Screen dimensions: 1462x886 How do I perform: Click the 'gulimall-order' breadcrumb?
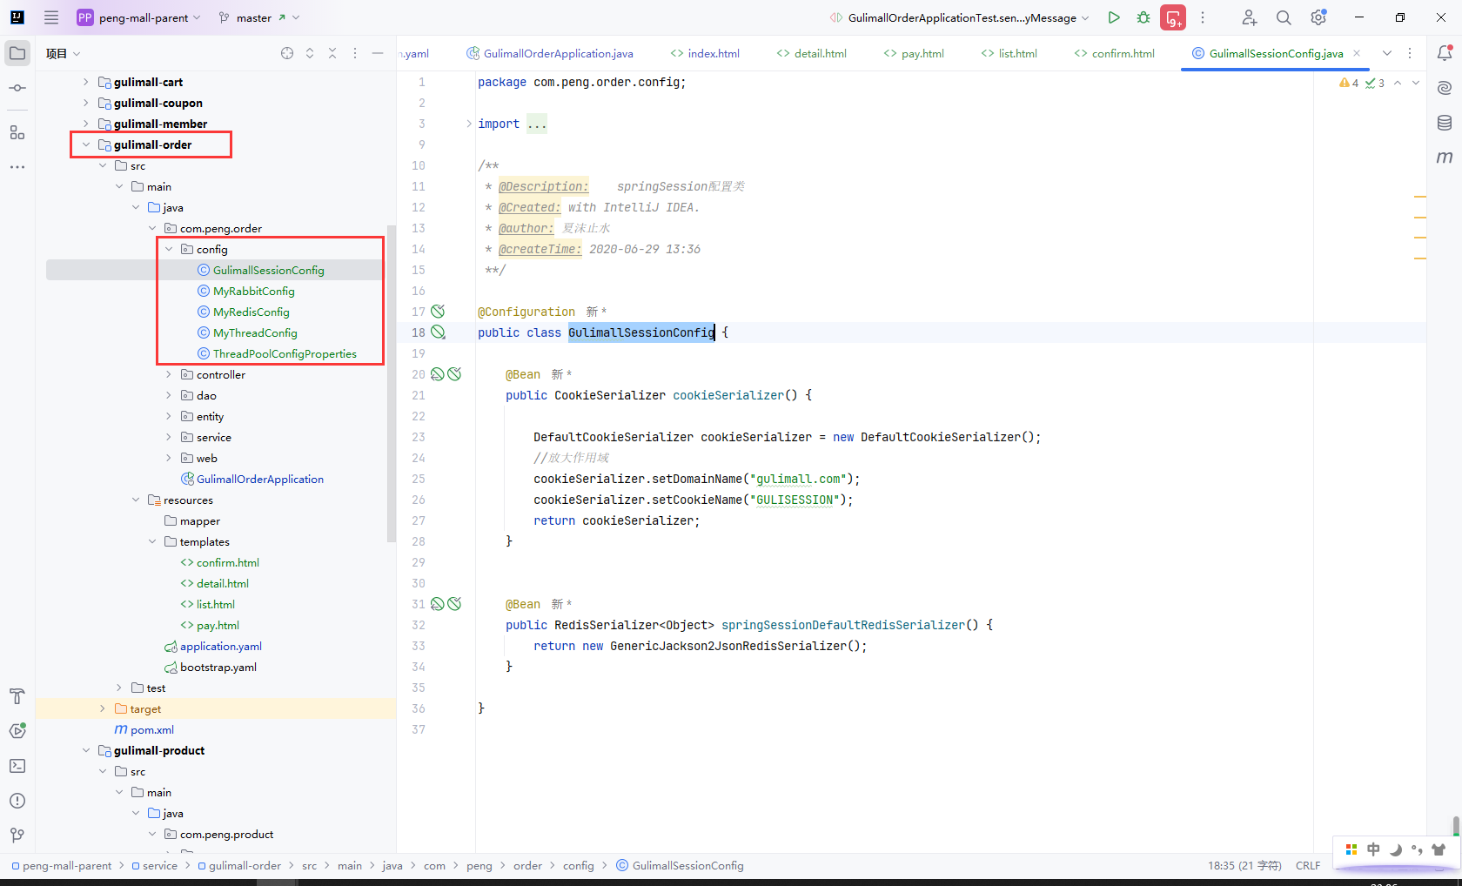pyautogui.click(x=245, y=865)
